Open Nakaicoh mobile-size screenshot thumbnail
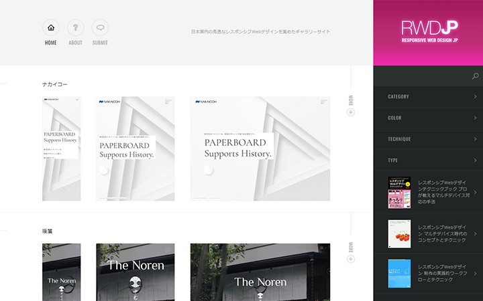This screenshot has height=301, width=483. click(62, 148)
